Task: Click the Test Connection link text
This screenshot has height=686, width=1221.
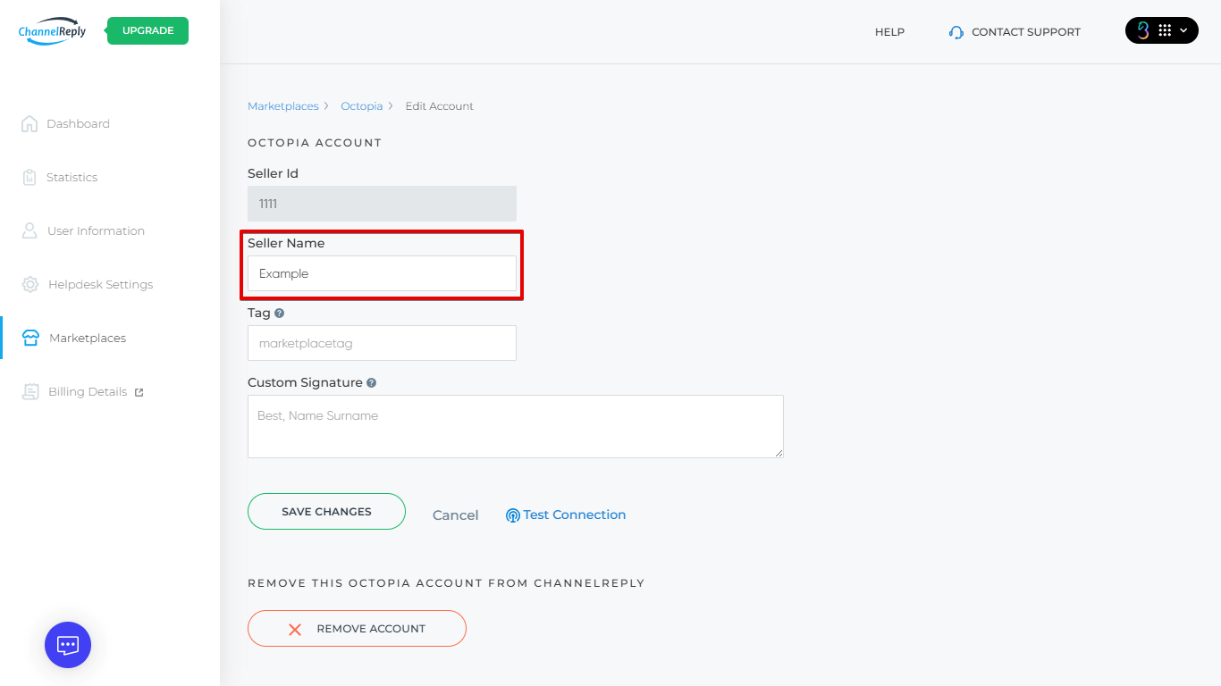Action: [575, 514]
